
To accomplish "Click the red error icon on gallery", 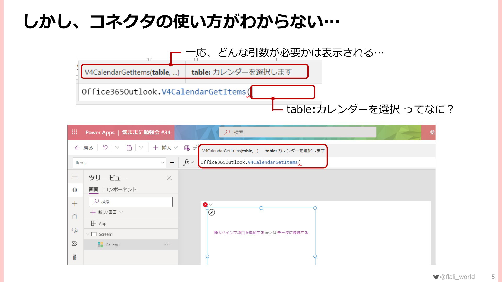I will coord(205,204).
